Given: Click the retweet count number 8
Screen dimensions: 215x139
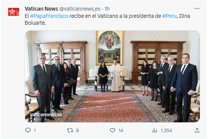Looking at the screenshot, I should tap(77, 131).
